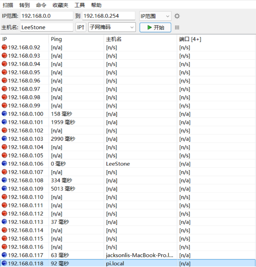This screenshot has width=256, height=267.
Task: Open the 转到 menu
Action: 24,5
